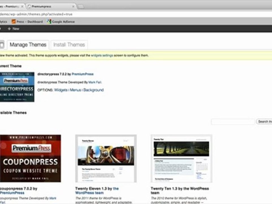Open Menus option for current theme
Image resolution: width=272 pixels, height=204 pixels.
[x=75, y=90]
